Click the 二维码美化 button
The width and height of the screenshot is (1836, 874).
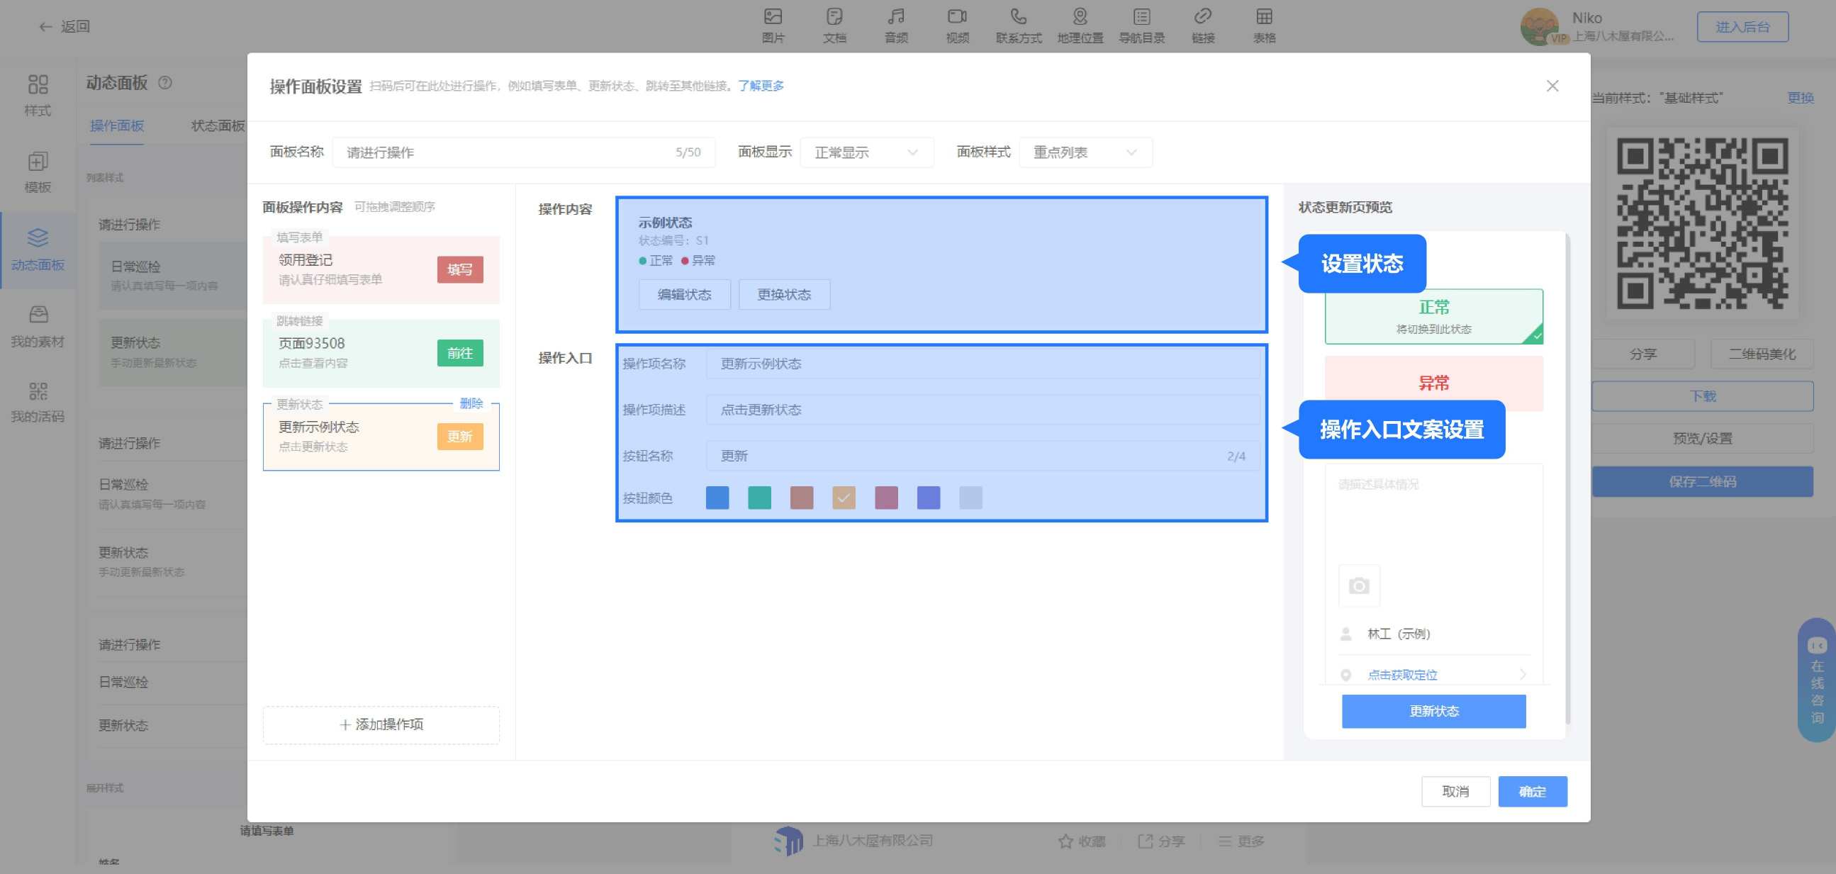[1762, 354]
